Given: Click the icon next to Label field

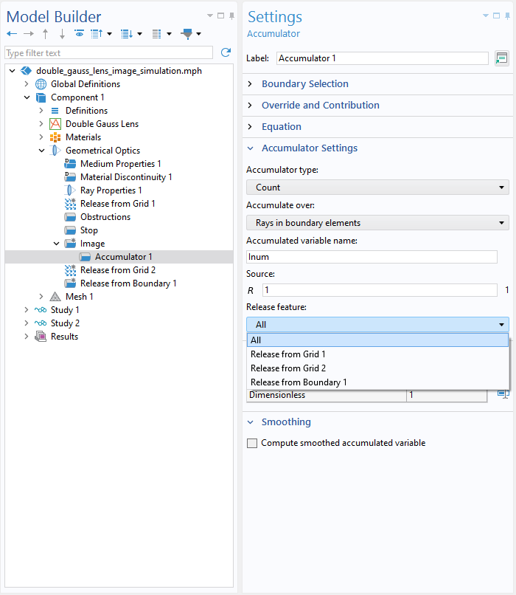Looking at the screenshot, I should [501, 58].
